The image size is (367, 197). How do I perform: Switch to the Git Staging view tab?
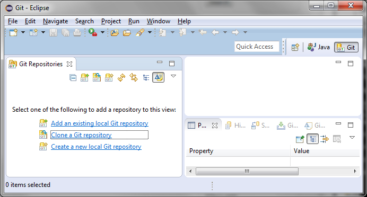pos(287,126)
